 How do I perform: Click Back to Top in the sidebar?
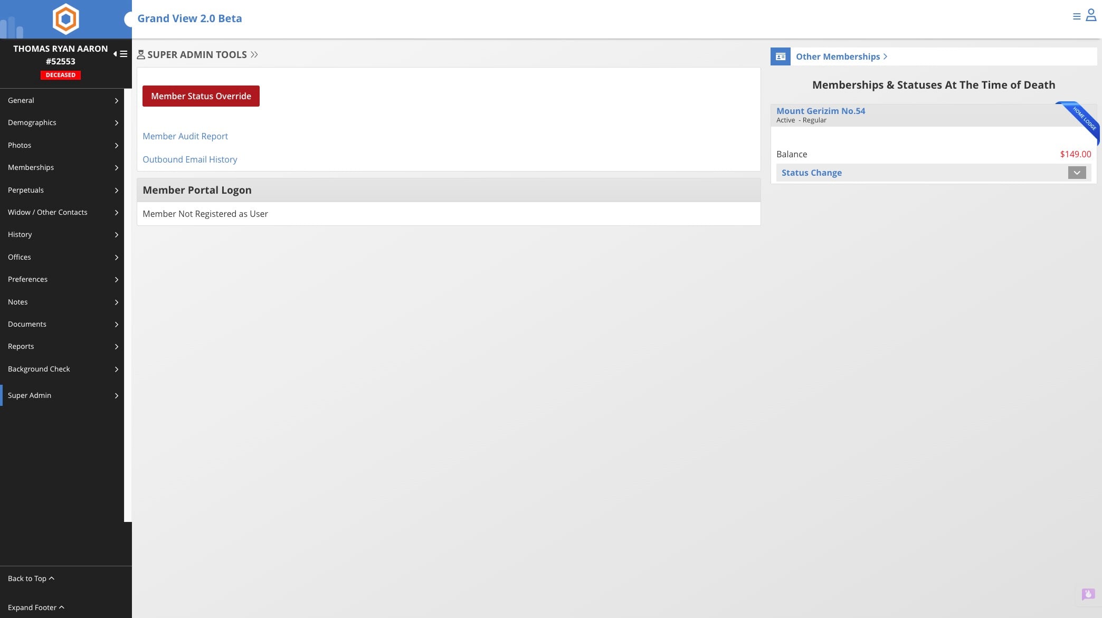(x=31, y=578)
